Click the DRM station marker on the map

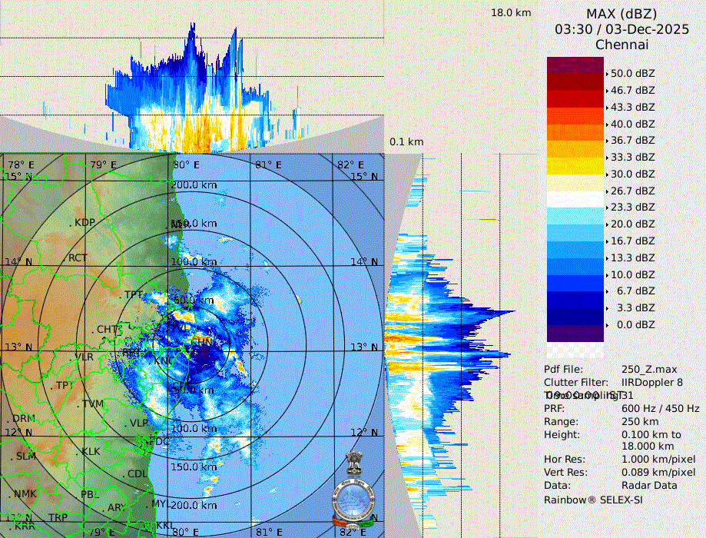click(x=22, y=419)
